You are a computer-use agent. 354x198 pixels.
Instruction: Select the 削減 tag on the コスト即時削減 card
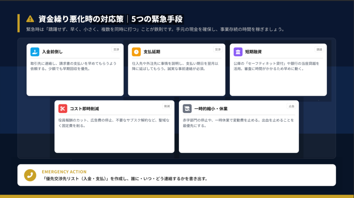(x=167, y=106)
